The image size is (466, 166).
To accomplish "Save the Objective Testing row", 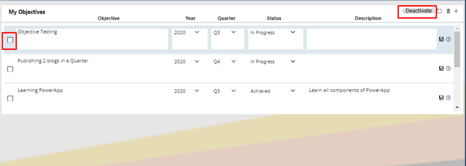I will [441, 39].
